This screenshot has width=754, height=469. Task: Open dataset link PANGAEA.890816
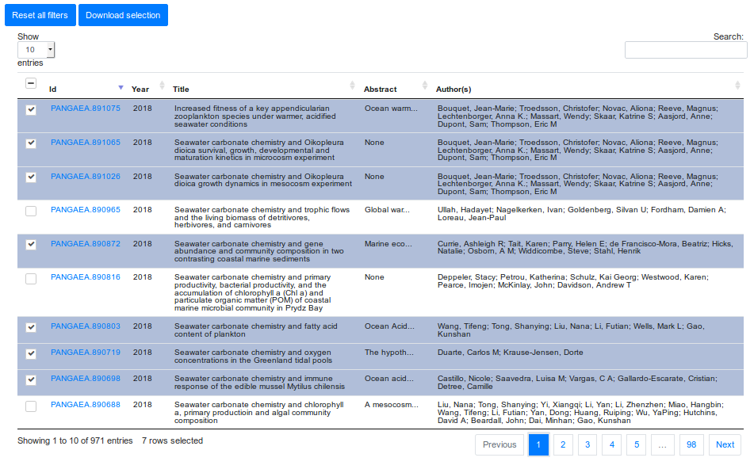[x=86, y=276]
